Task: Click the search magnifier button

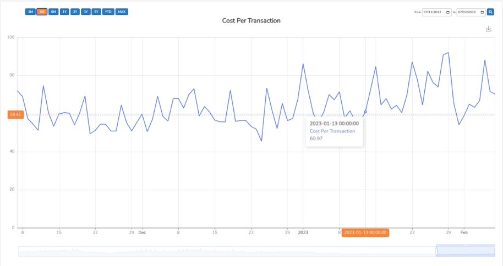Action: pyautogui.click(x=490, y=12)
